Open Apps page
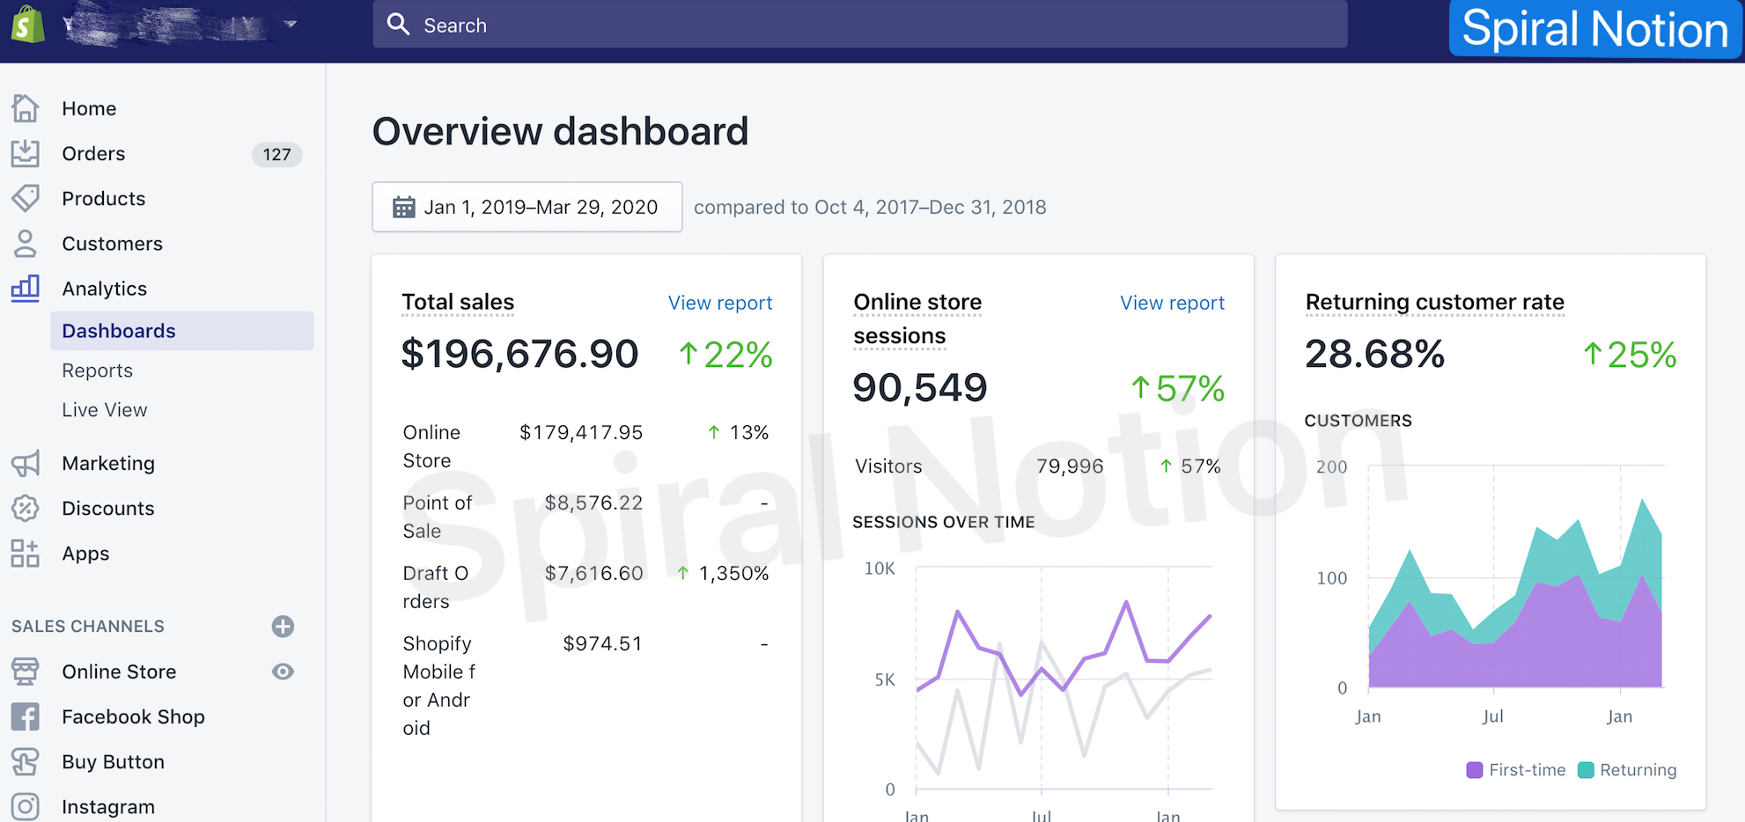1745x822 pixels. click(86, 554)
